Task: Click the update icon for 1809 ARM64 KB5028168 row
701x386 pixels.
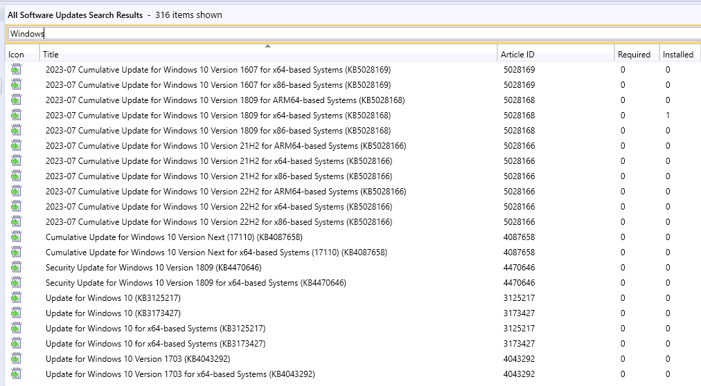Action: point(16,100)
